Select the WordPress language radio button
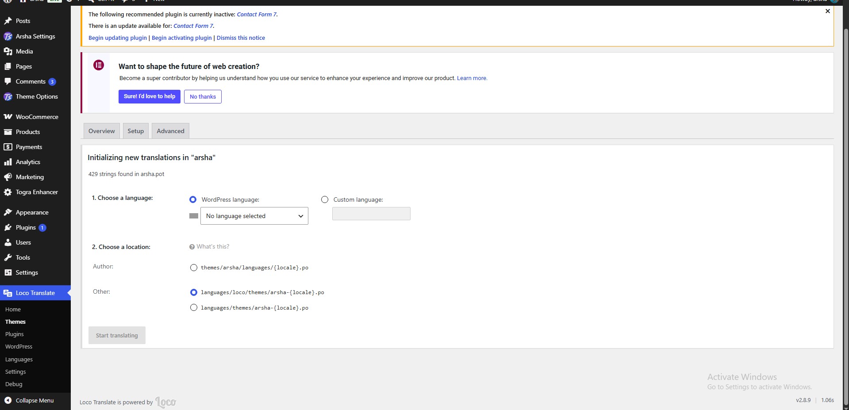This screenshot has height=410, width=849. (193, 199)
